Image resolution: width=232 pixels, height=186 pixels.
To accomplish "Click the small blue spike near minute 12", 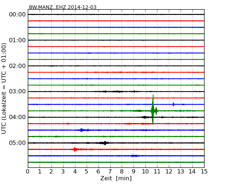I will [173, 104].
